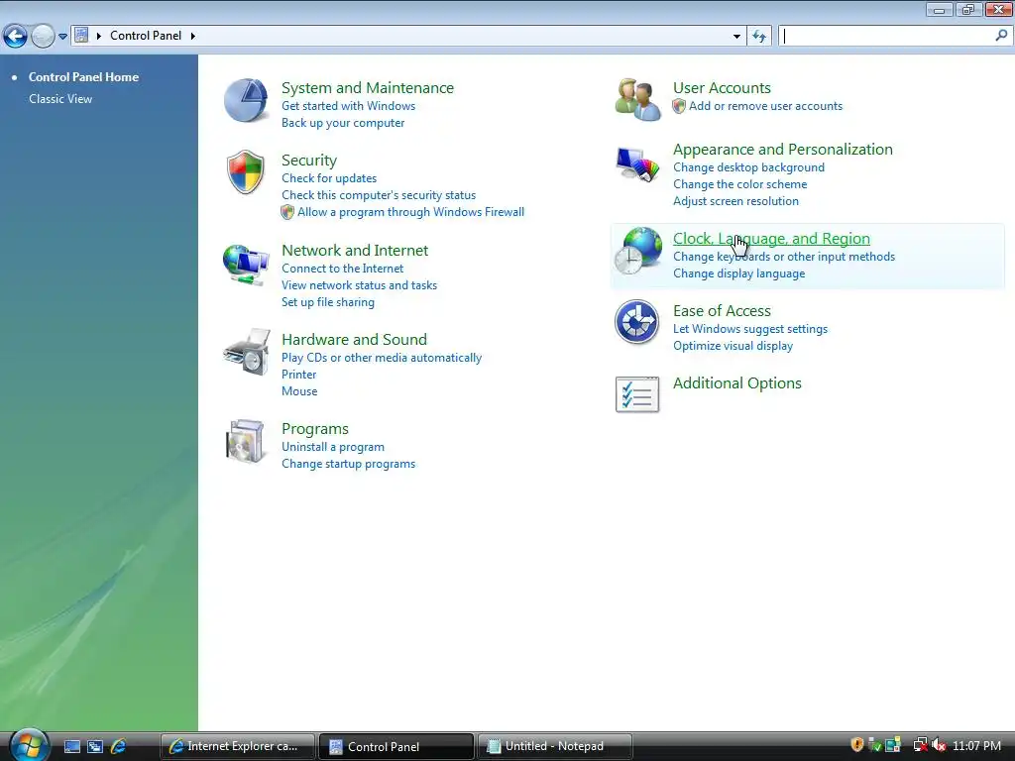Click the search magnifier icon

[x=1001, y=36]
